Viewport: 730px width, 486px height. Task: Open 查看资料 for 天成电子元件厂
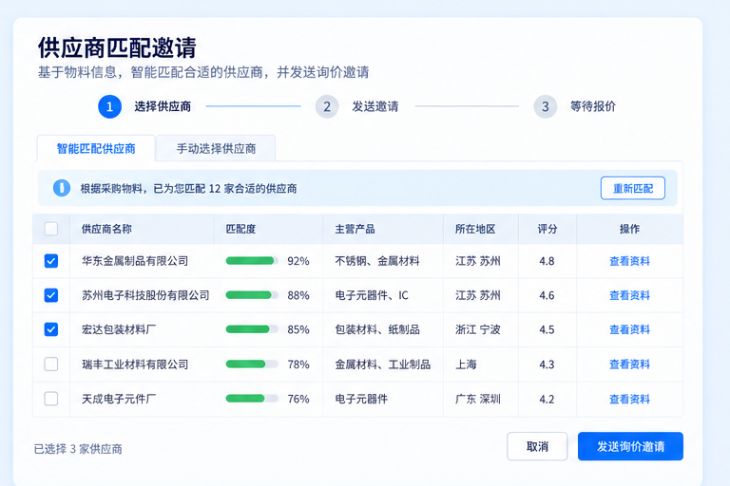coord(629,399)
